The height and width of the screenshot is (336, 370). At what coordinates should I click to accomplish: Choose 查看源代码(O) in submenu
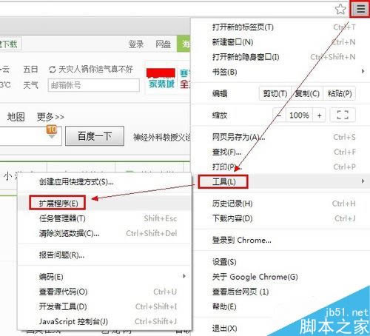click(105, 292)
